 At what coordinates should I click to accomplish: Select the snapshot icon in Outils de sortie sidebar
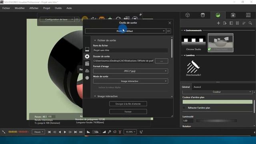coord(87,49)
